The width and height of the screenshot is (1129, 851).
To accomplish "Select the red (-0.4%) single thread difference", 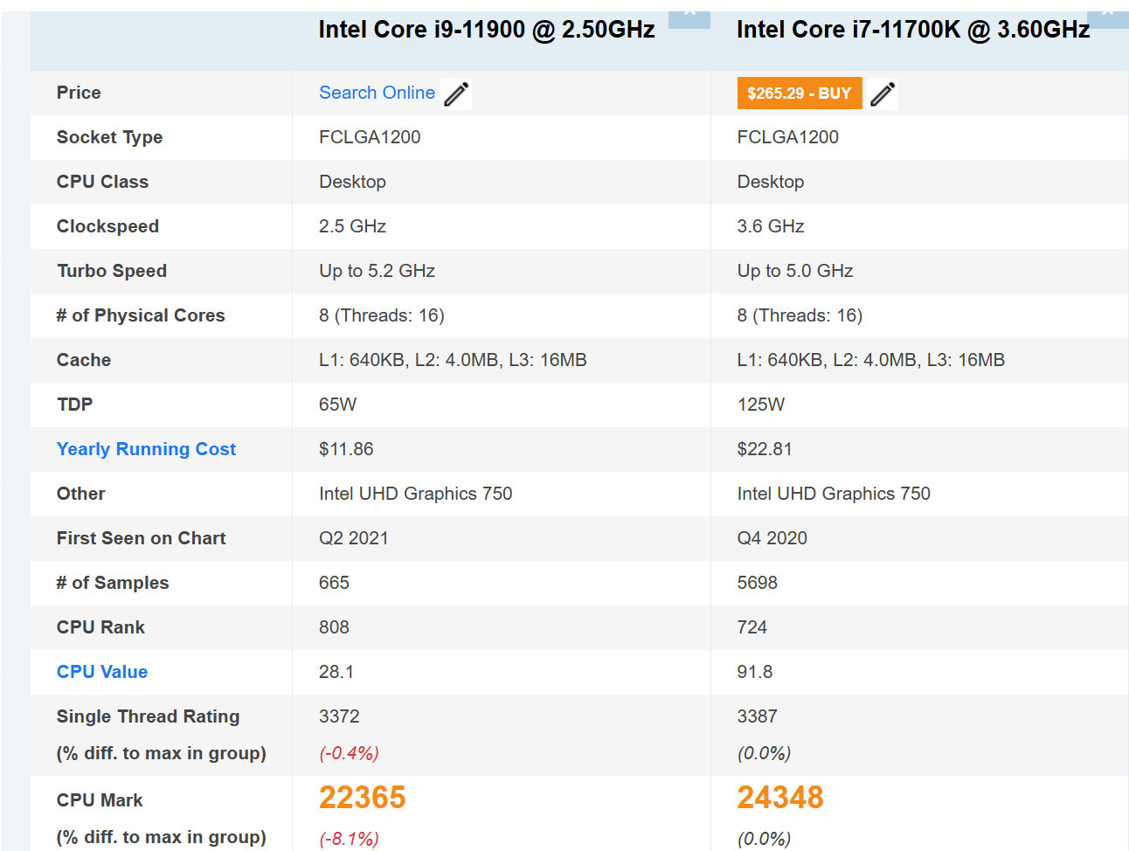I will point(349,753).
